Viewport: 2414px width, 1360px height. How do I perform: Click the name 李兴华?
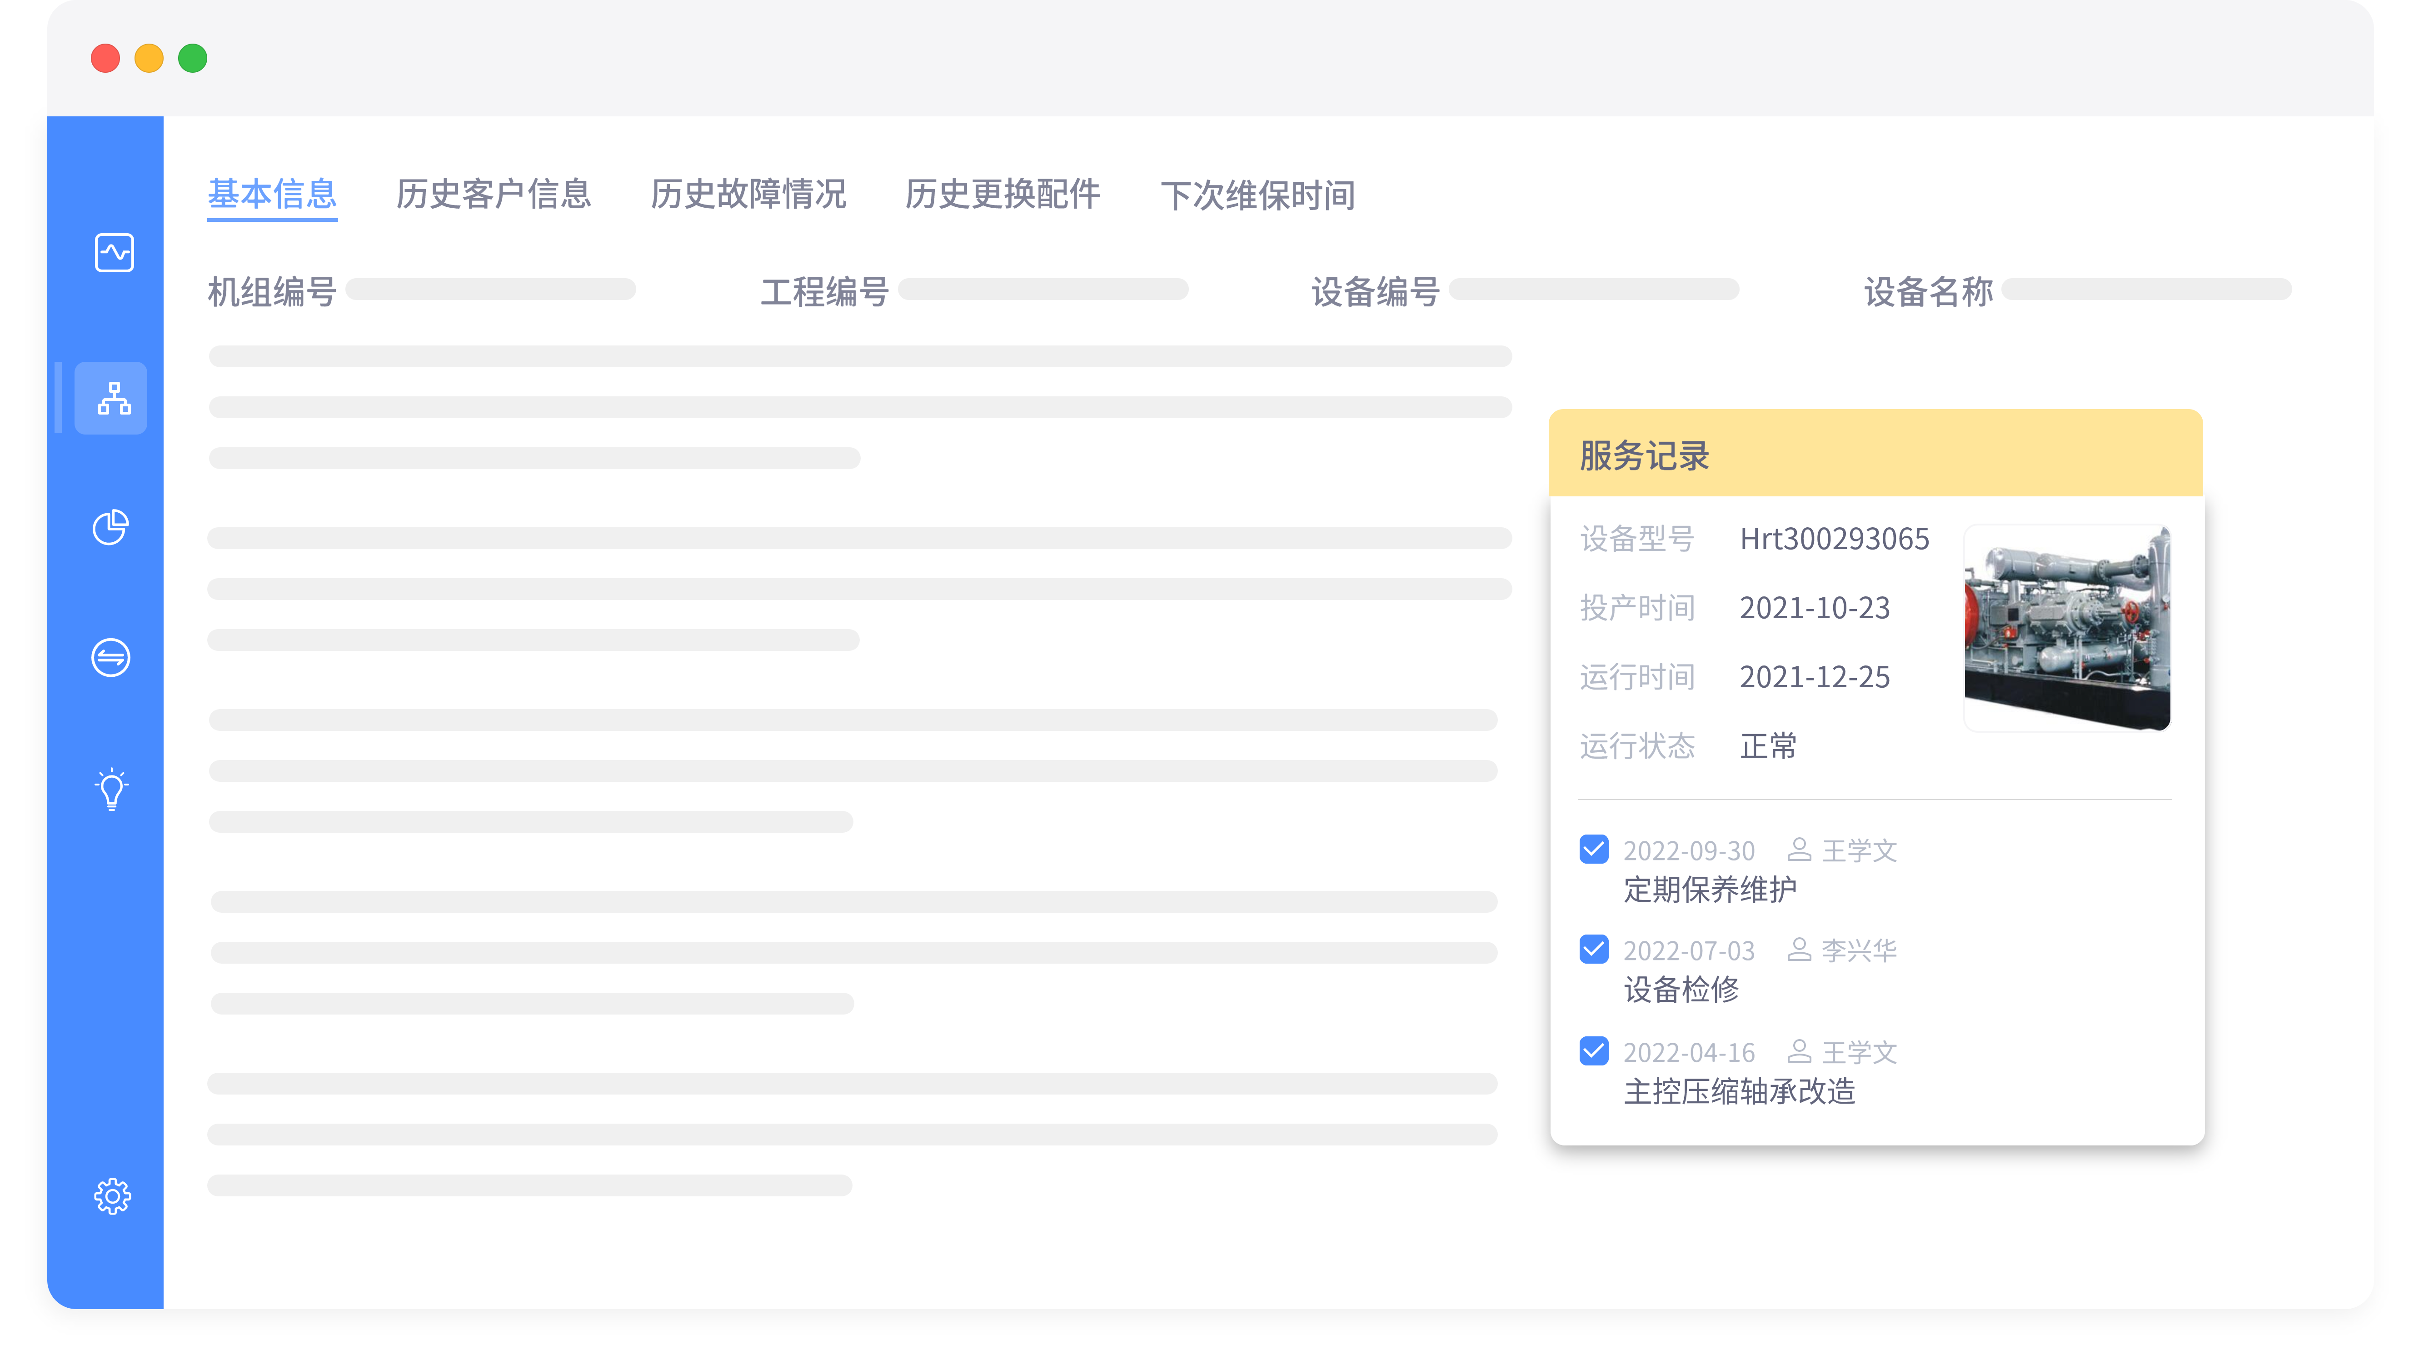(1859, 950)
